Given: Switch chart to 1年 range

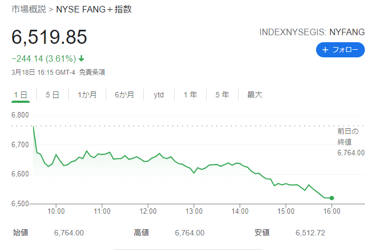Looking at the screenshot, I should tap(190, 95).
